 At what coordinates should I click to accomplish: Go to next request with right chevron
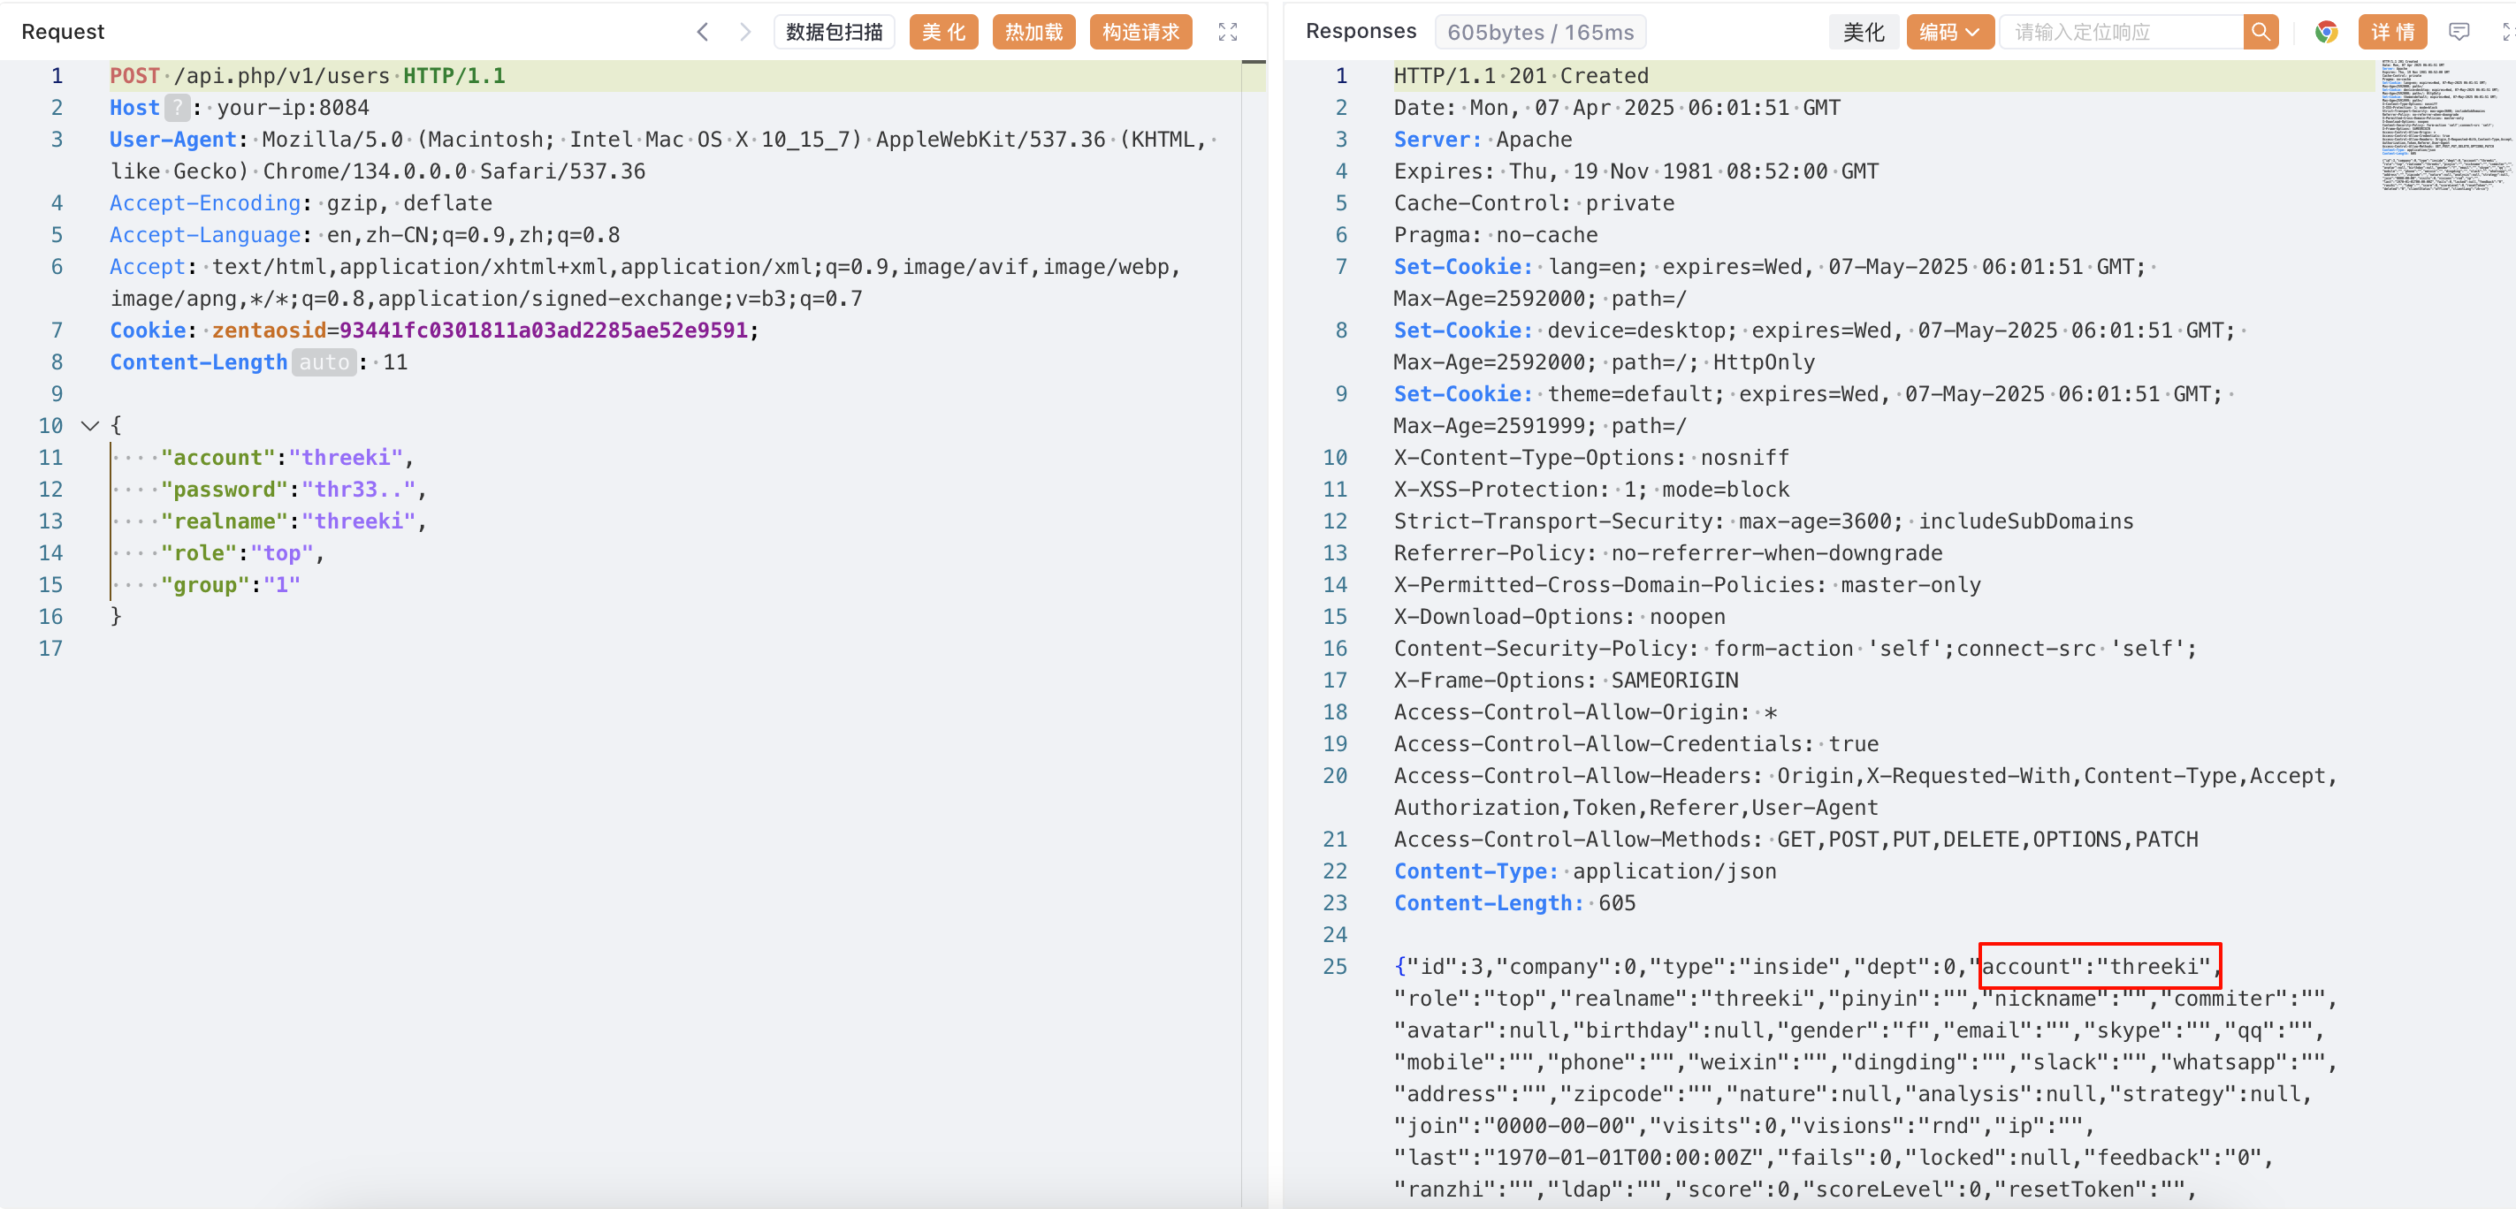click(x=745, y=32)
